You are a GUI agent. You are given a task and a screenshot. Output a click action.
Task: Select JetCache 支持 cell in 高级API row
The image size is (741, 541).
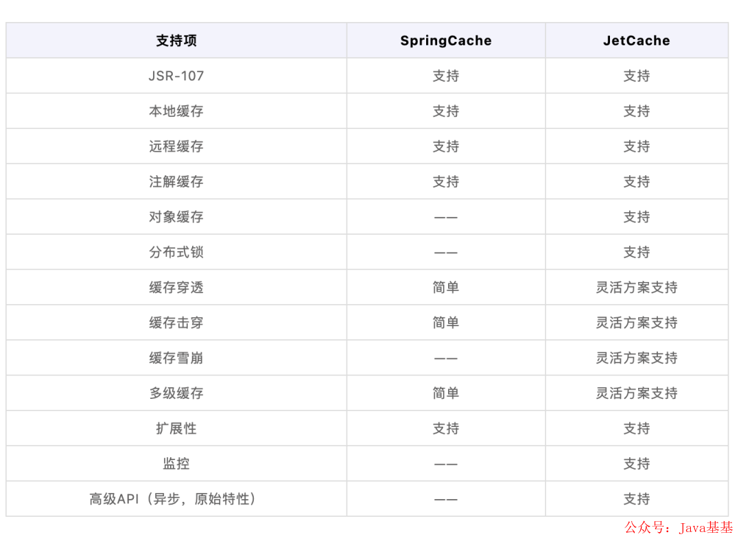coord(637,499)
